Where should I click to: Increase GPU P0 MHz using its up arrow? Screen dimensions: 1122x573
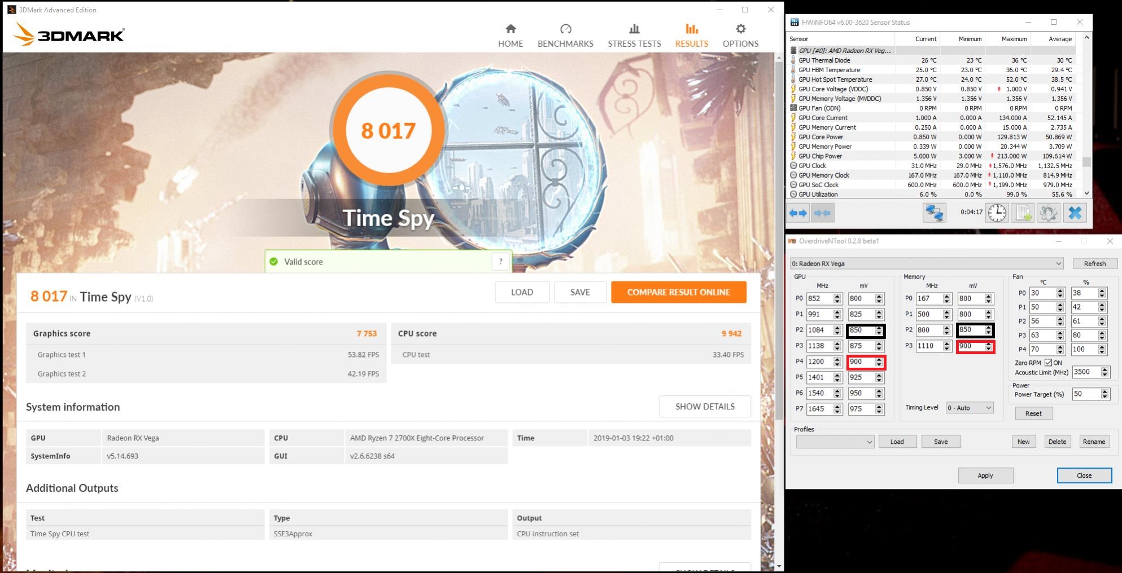tap(837, 296)
